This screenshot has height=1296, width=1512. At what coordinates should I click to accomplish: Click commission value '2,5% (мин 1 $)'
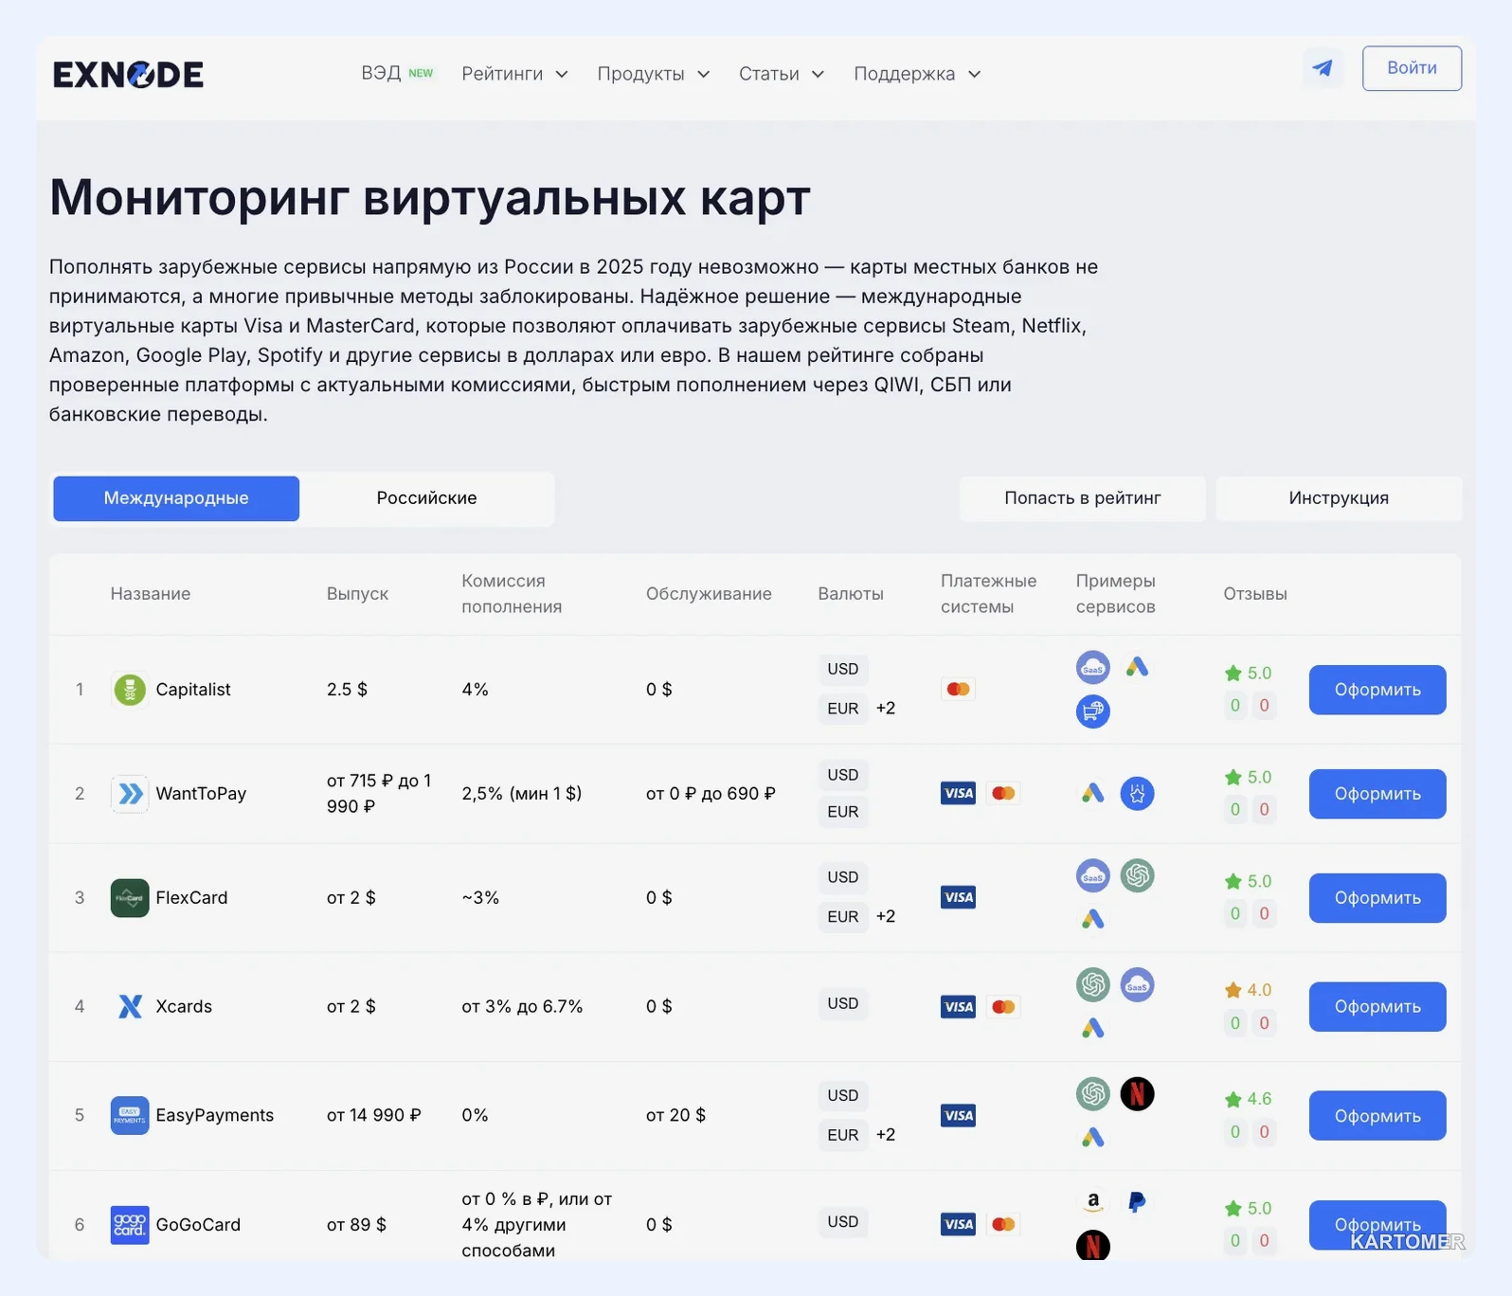tap(522, 794)
